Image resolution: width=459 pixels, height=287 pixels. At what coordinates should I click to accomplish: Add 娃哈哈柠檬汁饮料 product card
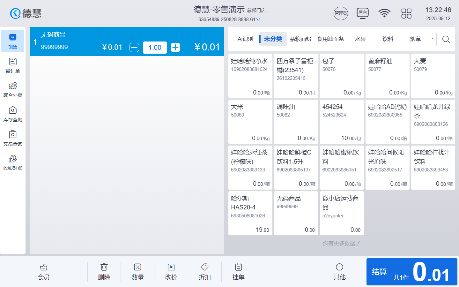coord(433,168)
